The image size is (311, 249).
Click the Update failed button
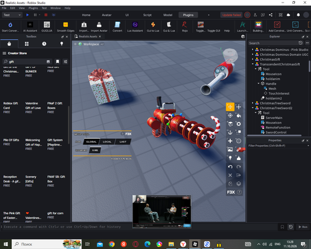coord(231,15)
